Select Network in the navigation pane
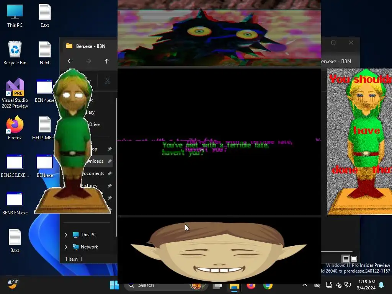392x294 pixels. point(85,247)
